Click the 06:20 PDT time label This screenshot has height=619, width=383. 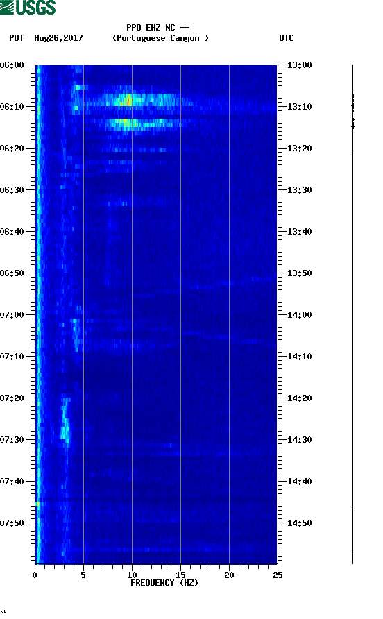pos(12,149)
